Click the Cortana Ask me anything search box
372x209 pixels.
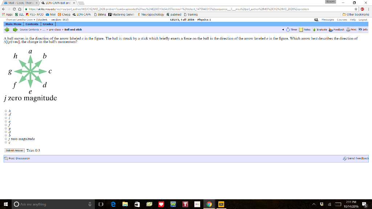pyautogui.click(x=53, y=204)
